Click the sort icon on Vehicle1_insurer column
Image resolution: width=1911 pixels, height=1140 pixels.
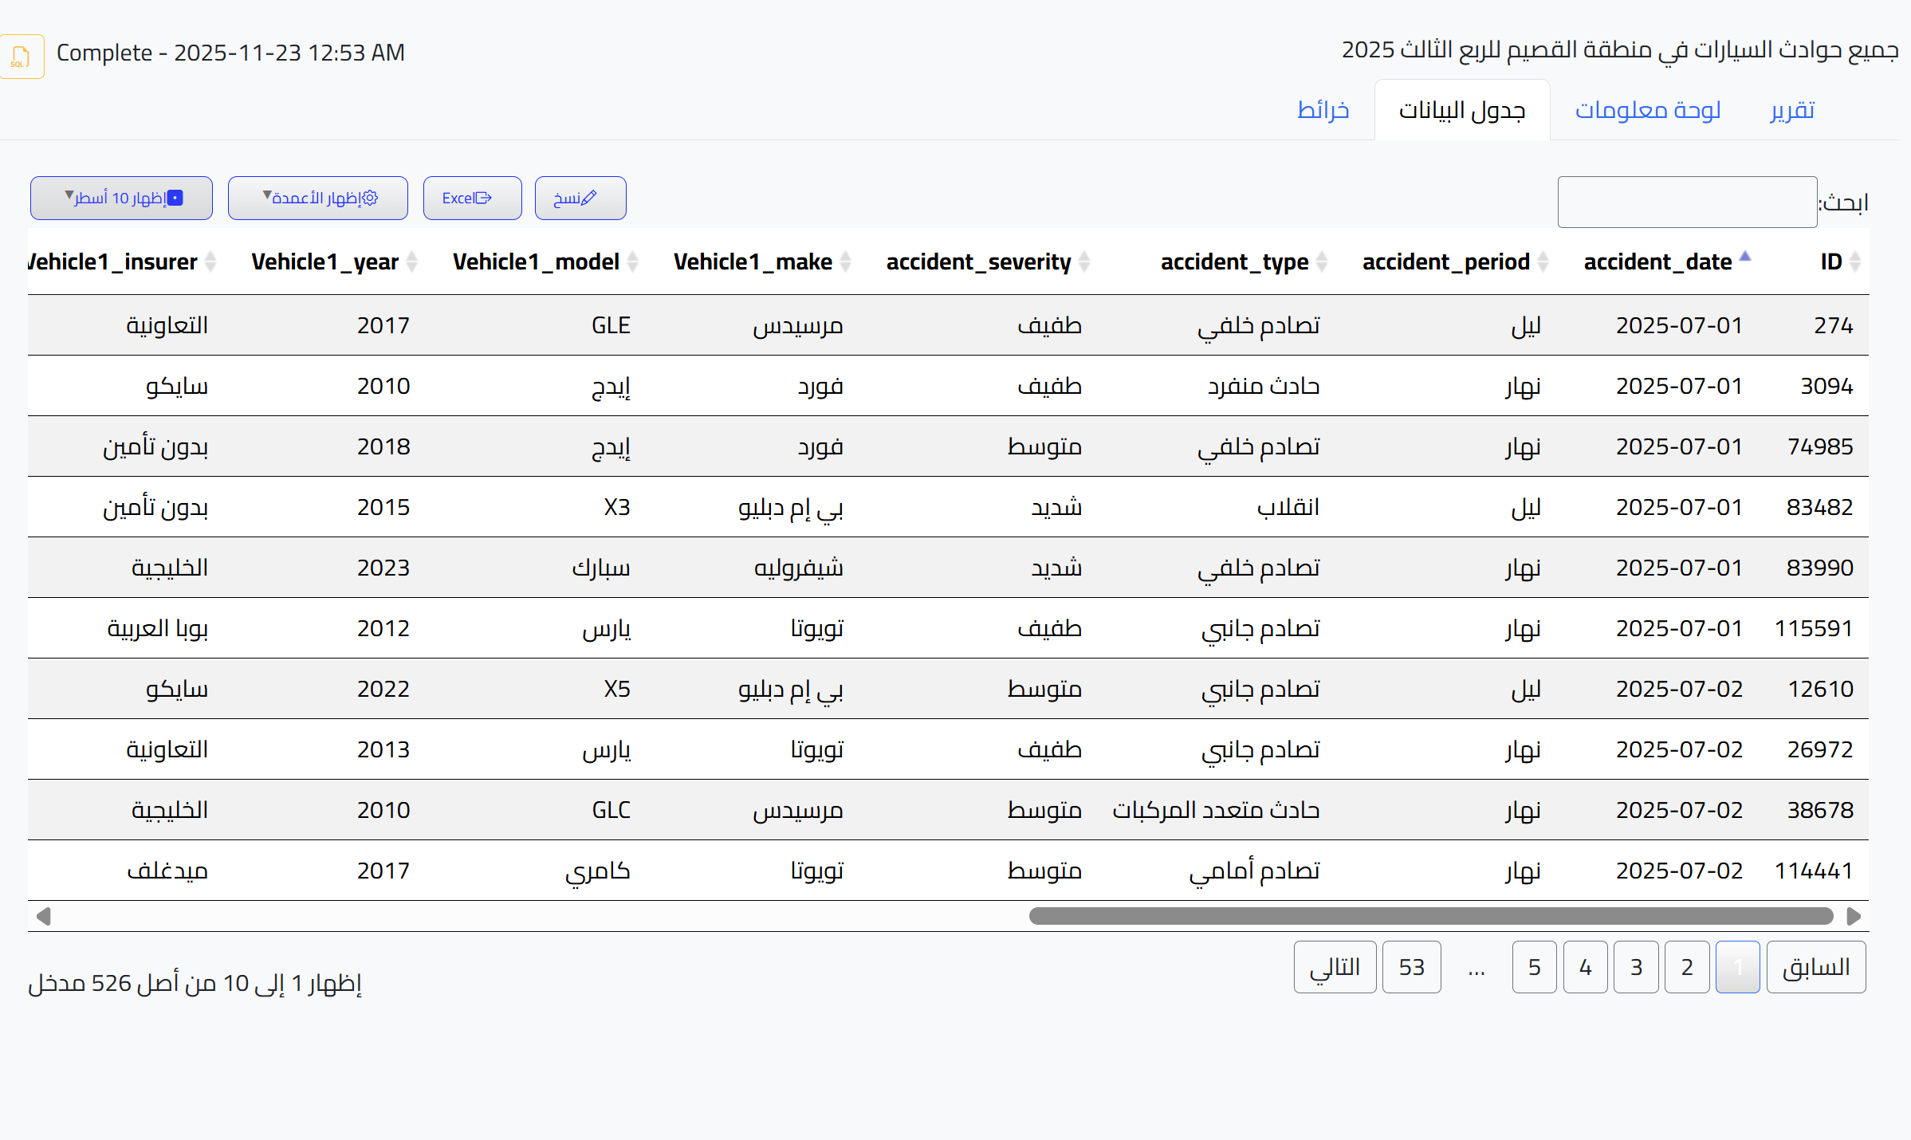tap(210, 261)
